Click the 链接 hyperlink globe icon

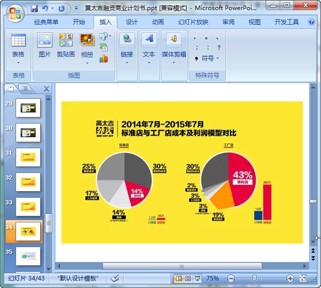127,39
